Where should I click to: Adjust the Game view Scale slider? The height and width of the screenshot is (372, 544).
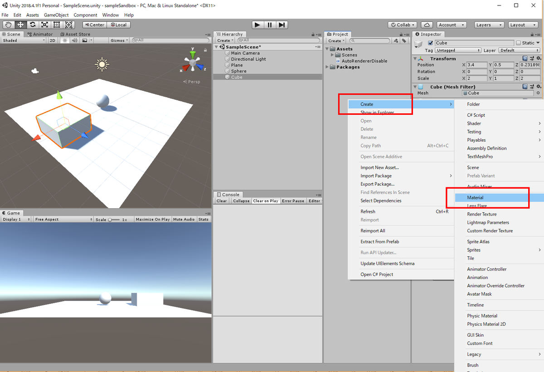click(114, 220)
